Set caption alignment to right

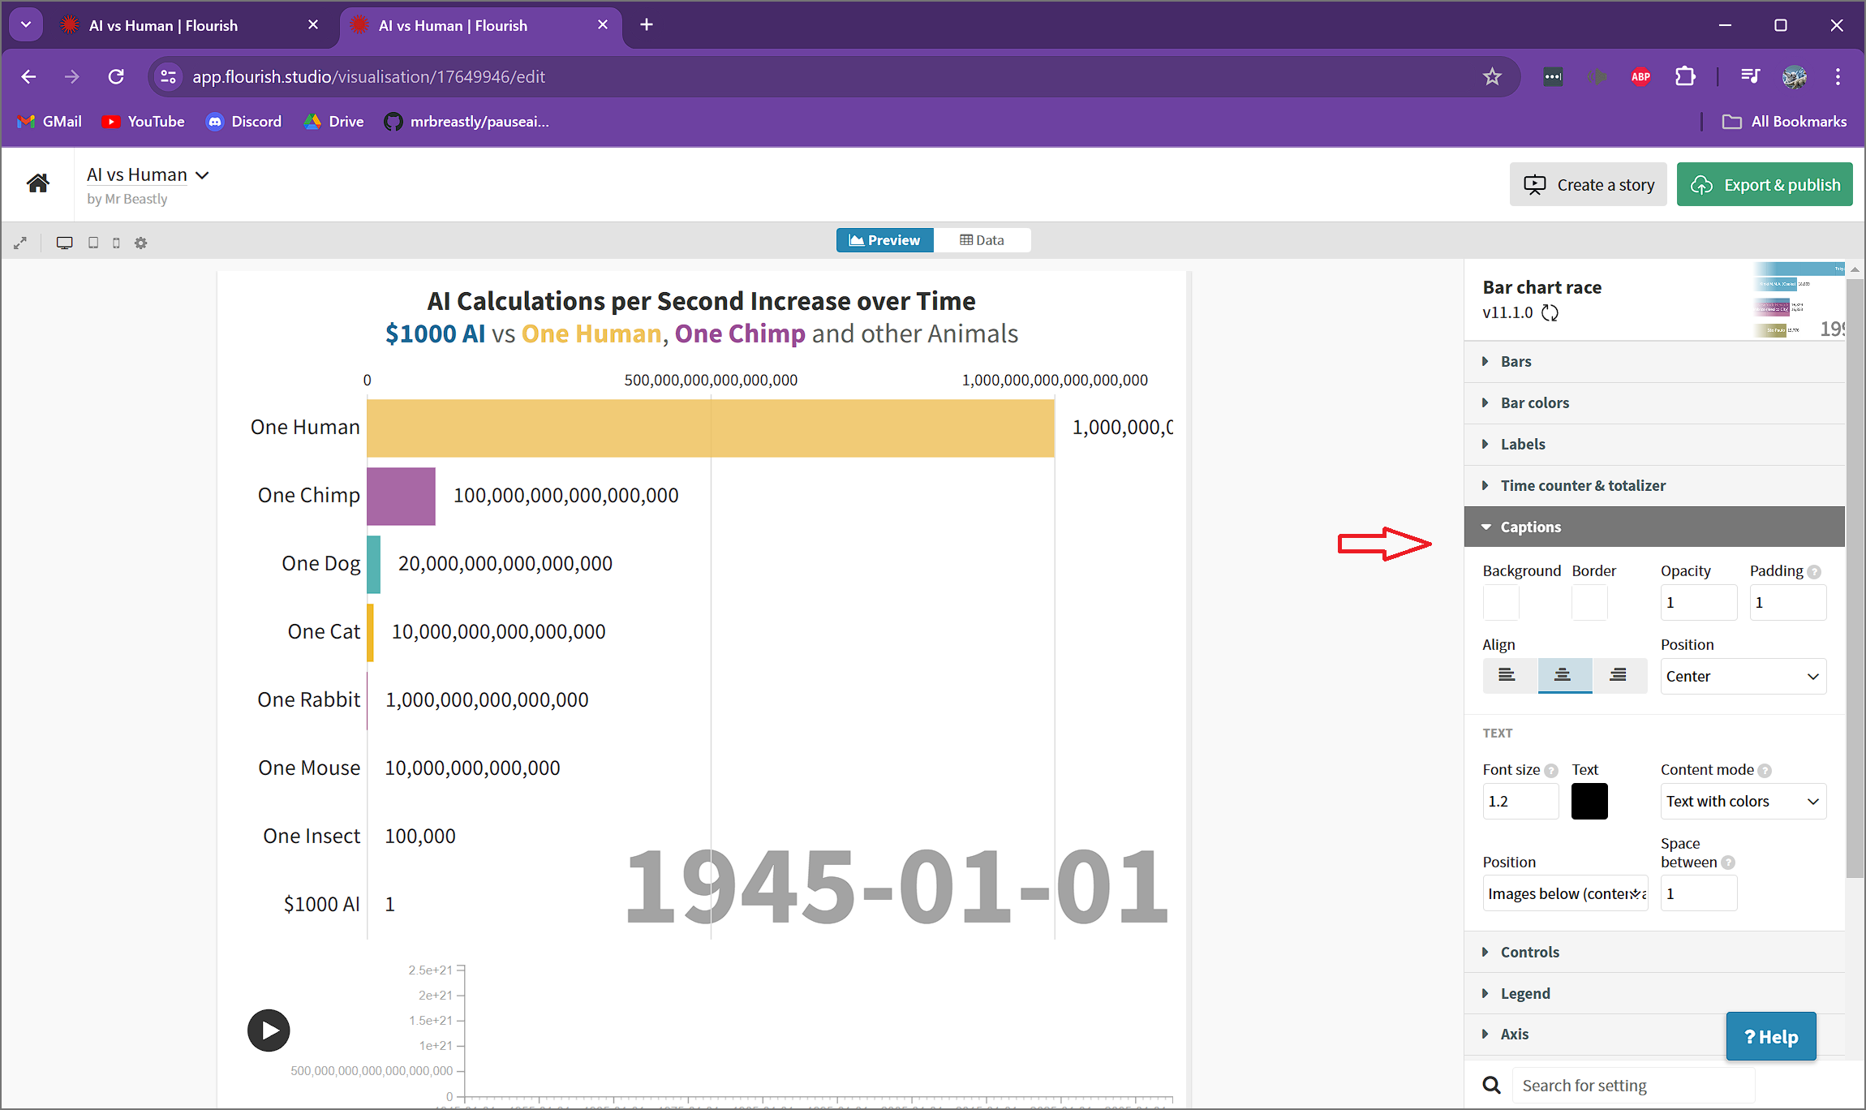(x=1618, y=675)
